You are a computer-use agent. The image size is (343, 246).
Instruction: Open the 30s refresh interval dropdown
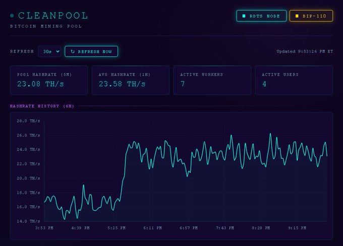49,51
